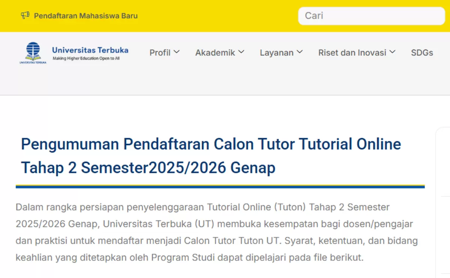Click the tagline 'Making Higher Education Open to All'

(86, 59)
